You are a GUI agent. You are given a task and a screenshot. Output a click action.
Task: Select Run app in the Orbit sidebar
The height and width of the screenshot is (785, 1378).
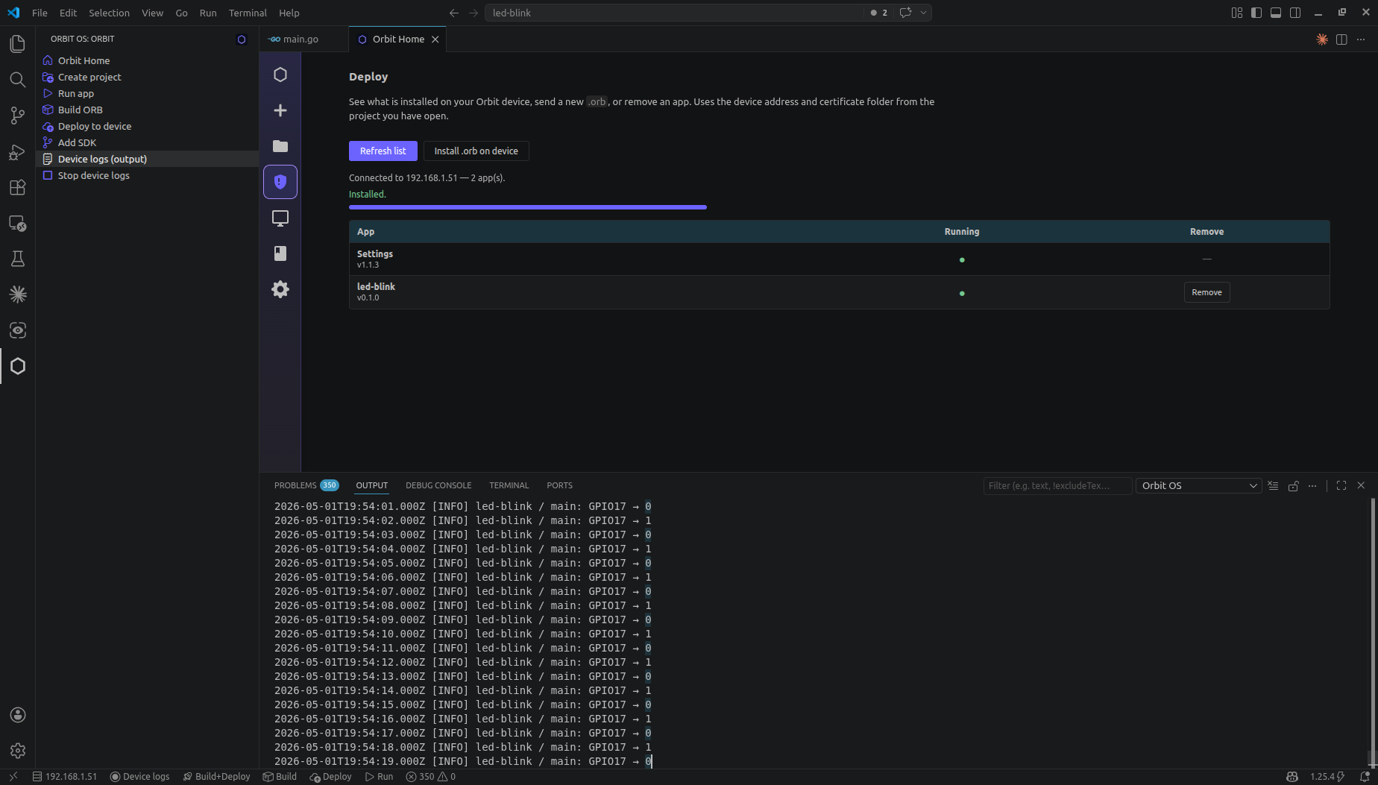(147, 93)
